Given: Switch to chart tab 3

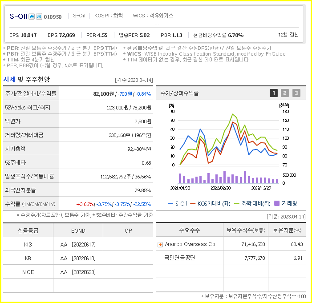Looking at the screenshot, I should pyautogui.click(x=296, y=93).
